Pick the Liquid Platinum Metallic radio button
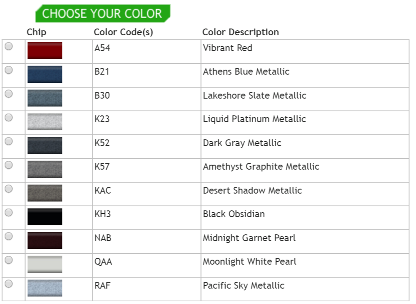This screenshot has height=304, width=416. click(x=9, y=118)
